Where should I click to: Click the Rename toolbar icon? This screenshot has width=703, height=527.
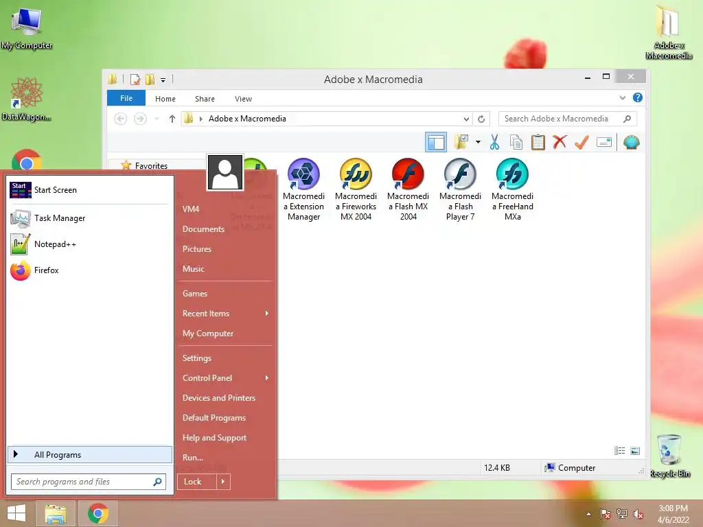tap(604, 143)
